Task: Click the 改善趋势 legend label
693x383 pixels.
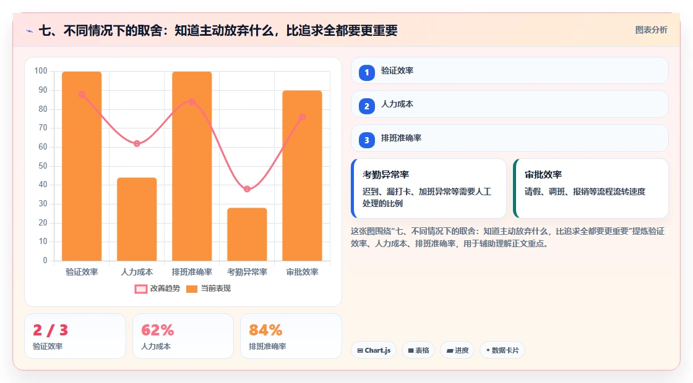Action: [165, 288]
